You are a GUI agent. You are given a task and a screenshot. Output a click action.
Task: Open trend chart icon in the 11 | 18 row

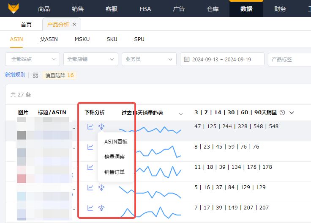90,167
